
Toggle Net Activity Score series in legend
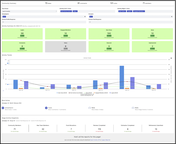(75, 93)
